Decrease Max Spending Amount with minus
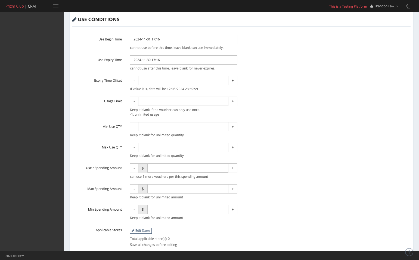419x260 pixels. tap(134, 189)
